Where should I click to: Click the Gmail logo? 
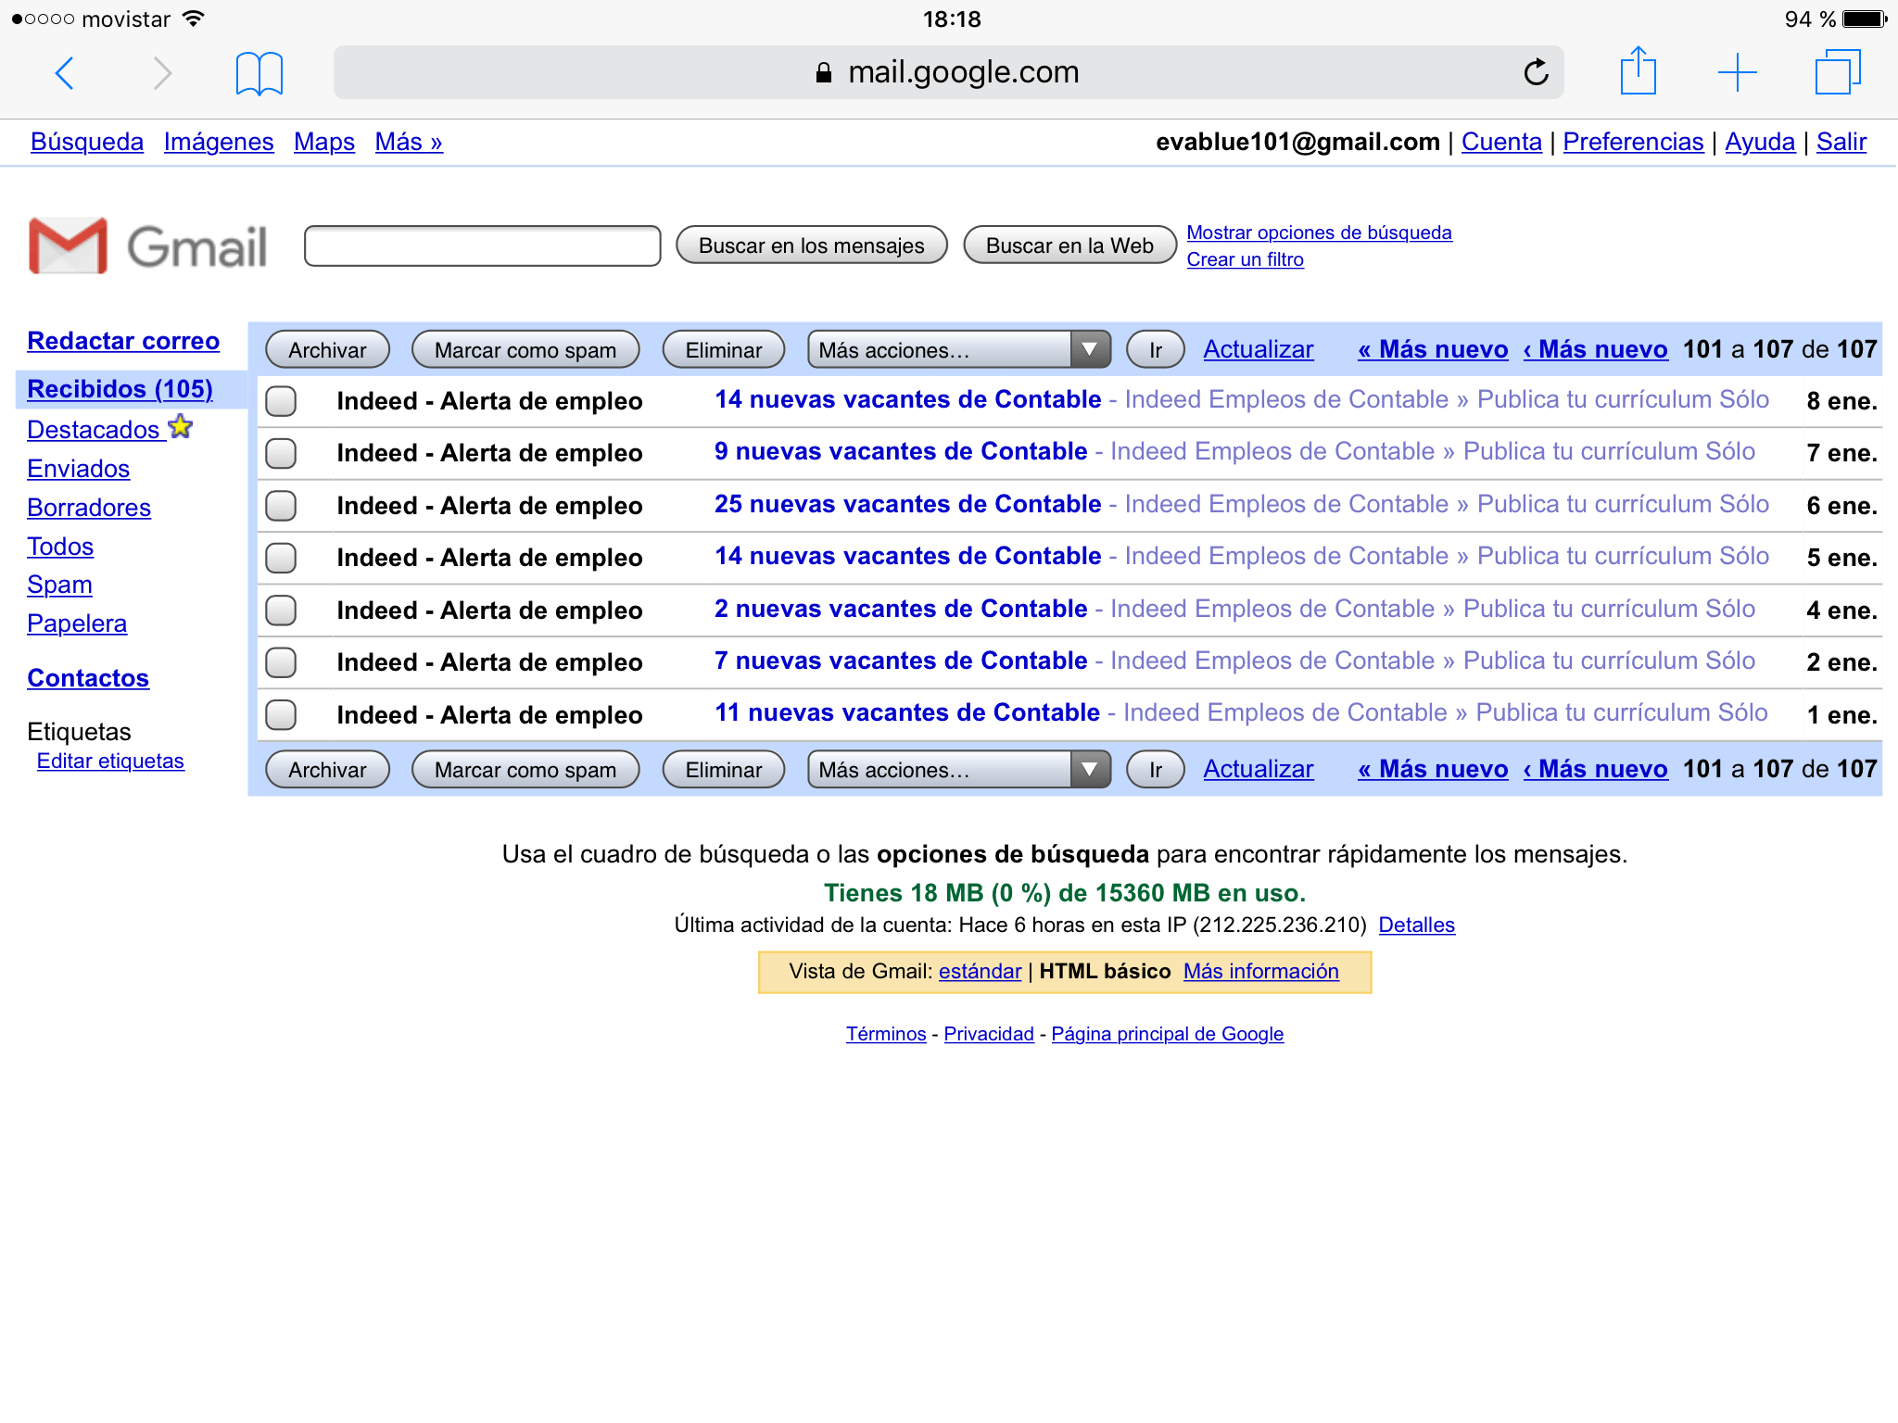[148, 246]
